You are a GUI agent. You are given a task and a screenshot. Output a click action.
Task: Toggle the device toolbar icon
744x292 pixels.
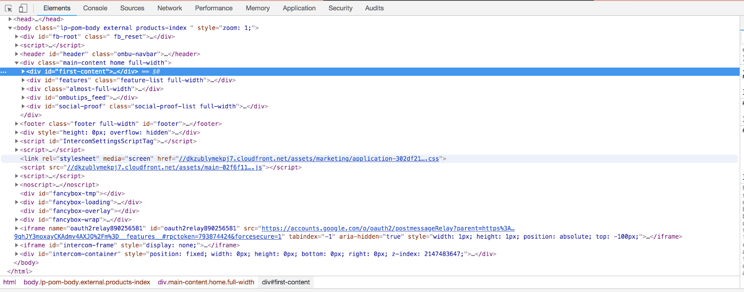23,8
